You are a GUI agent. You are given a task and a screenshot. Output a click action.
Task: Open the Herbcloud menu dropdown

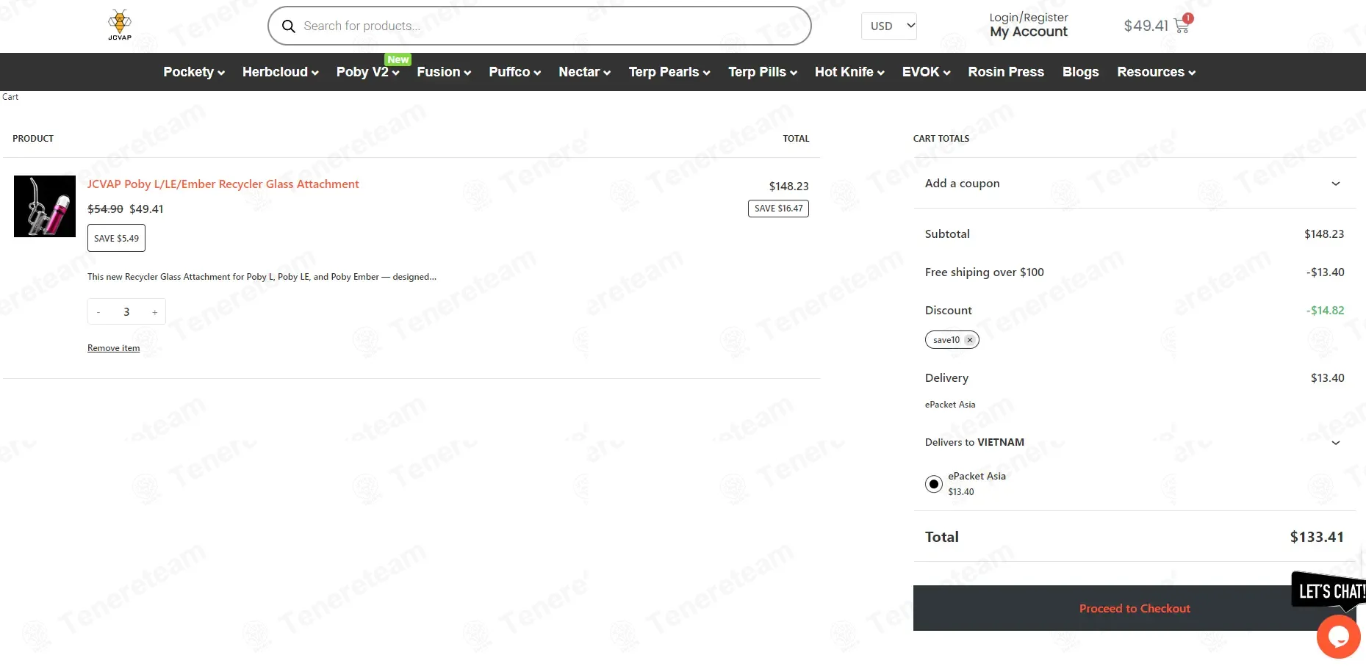tap(280, 72)
